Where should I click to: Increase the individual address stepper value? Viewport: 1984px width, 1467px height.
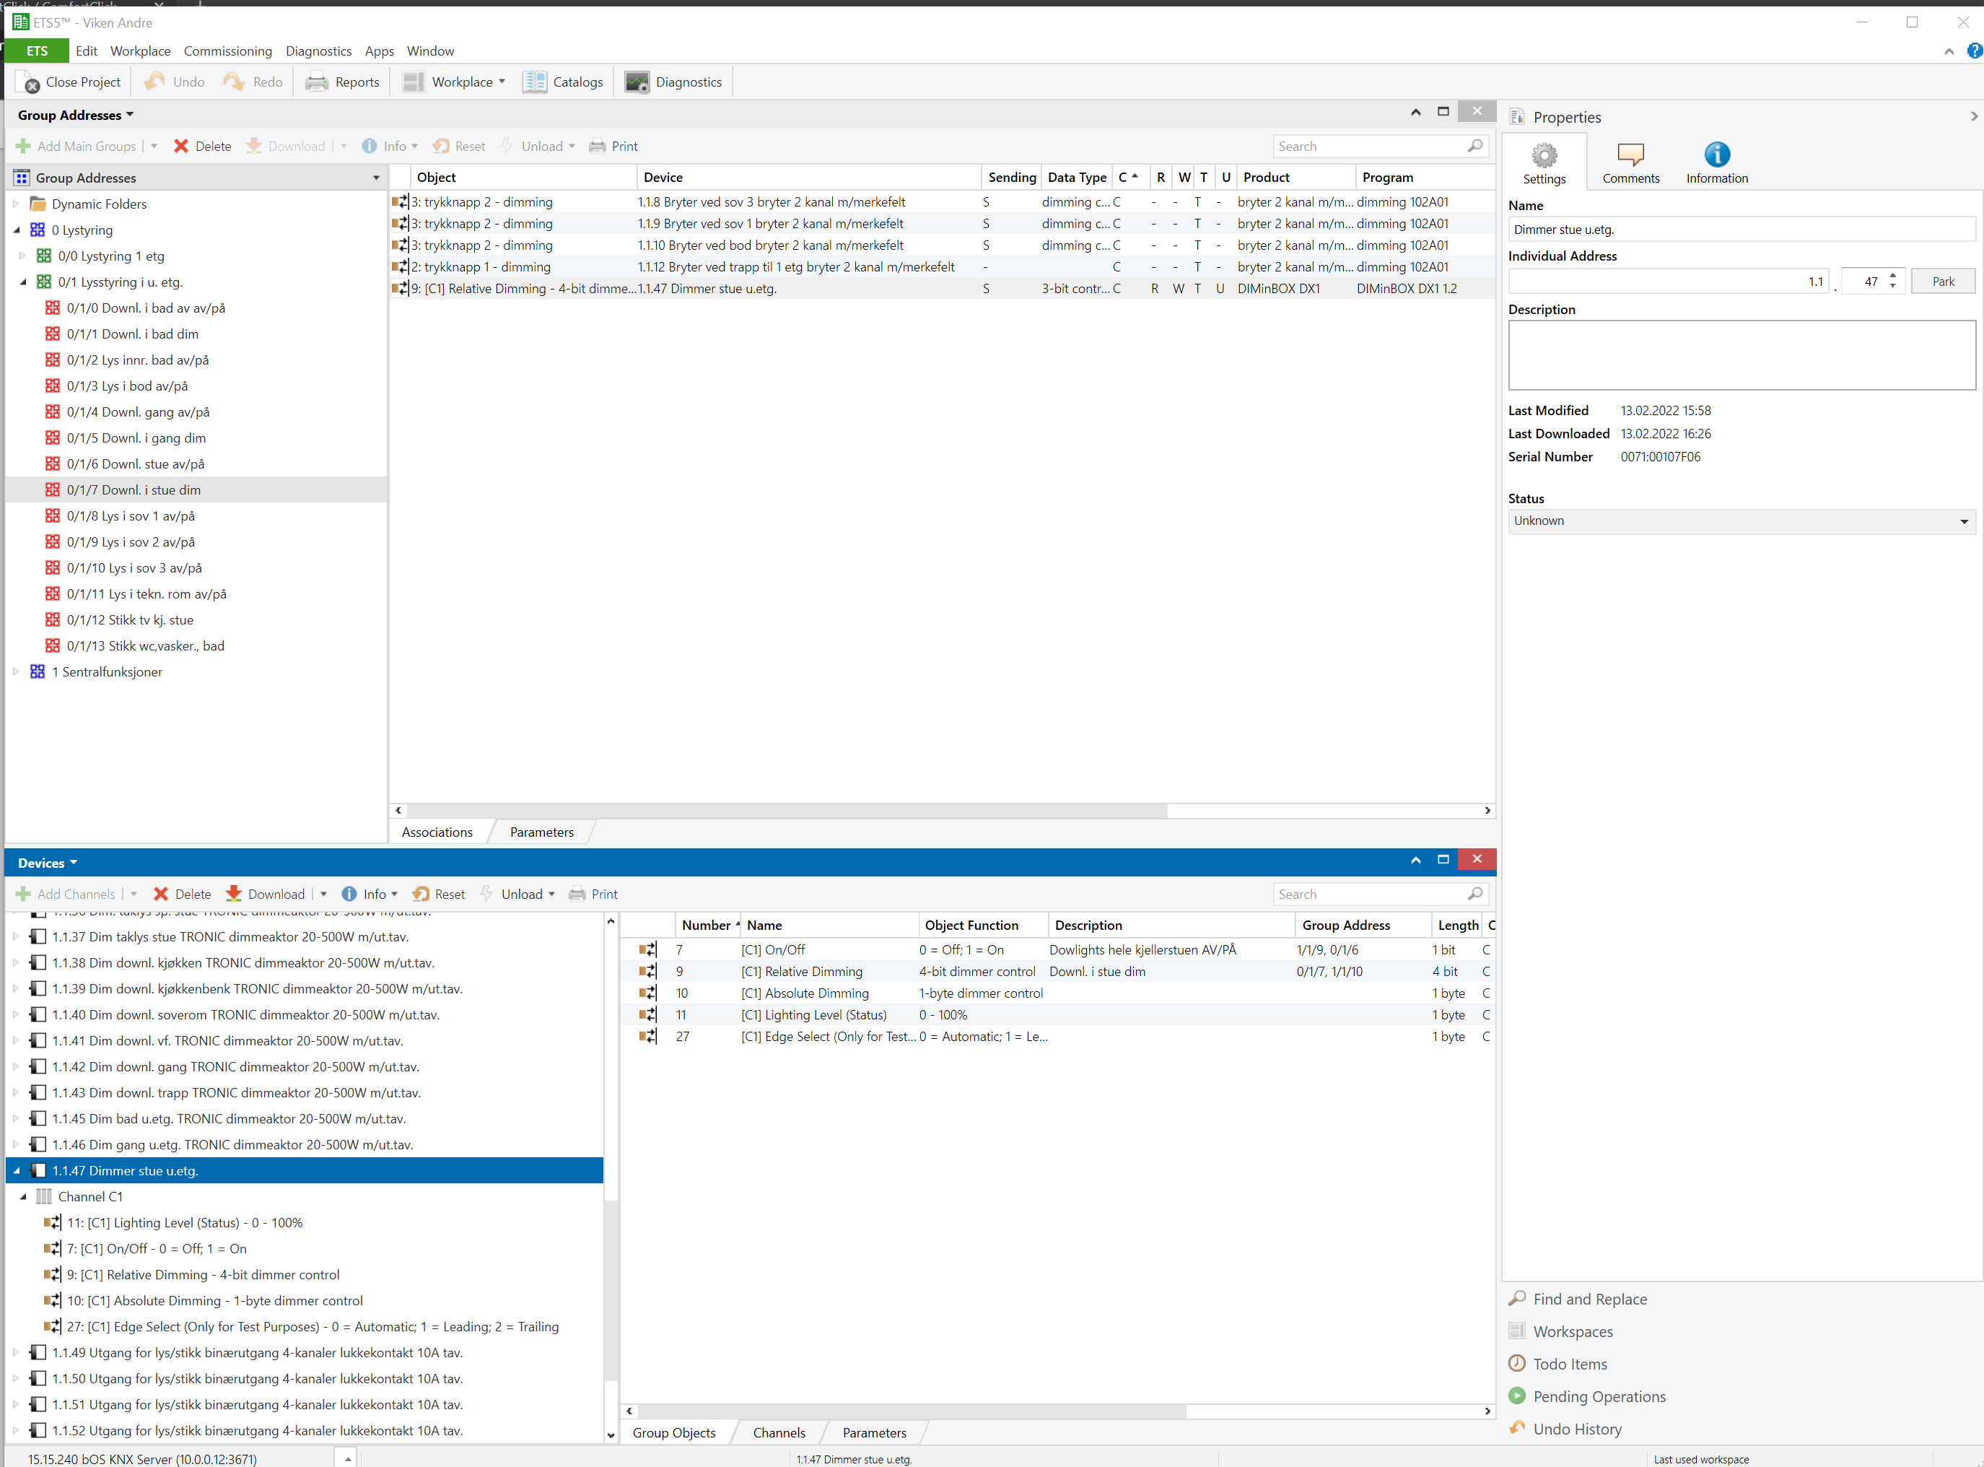tap(1892, 275)
